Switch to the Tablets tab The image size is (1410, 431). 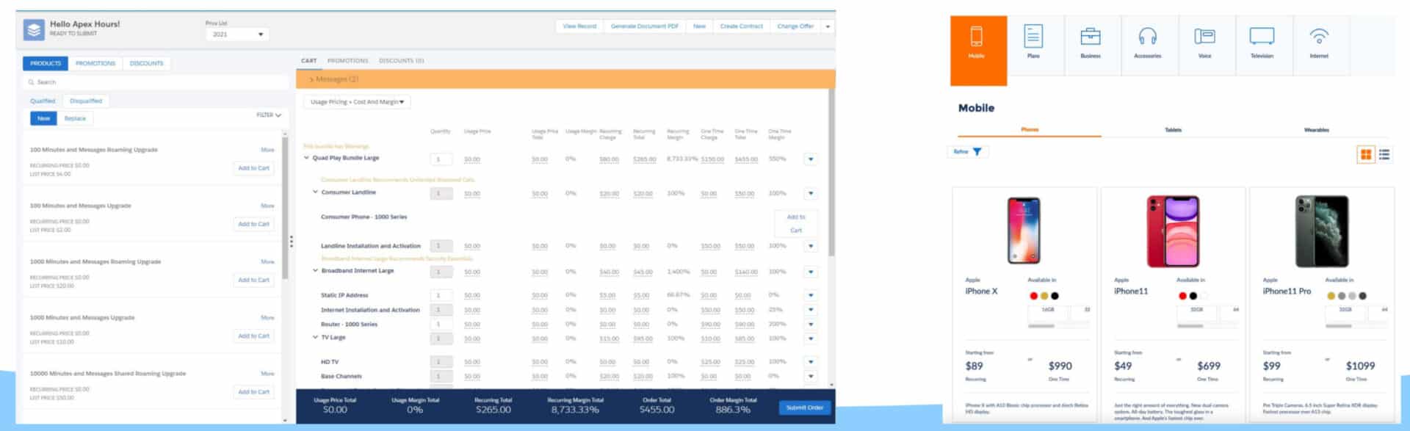(x=1173, y=130)
